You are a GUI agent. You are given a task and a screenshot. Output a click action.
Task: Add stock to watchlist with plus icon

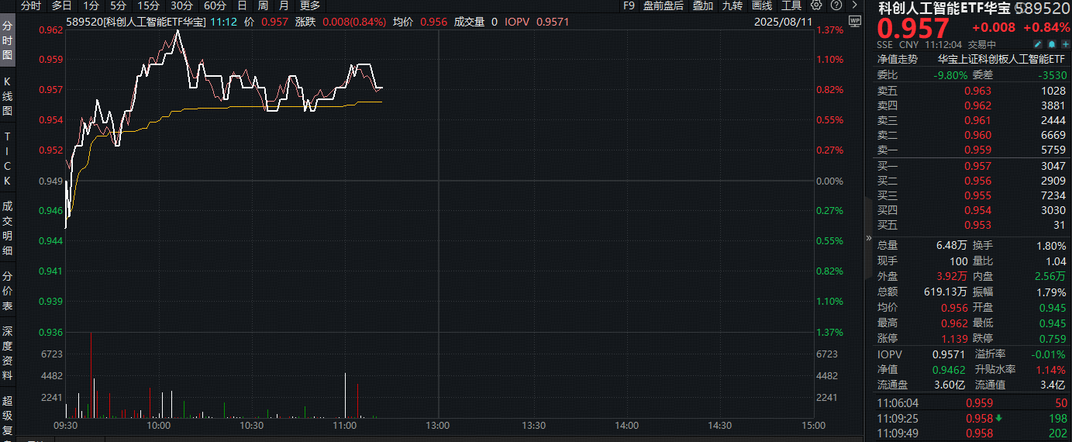(1065, 45)
